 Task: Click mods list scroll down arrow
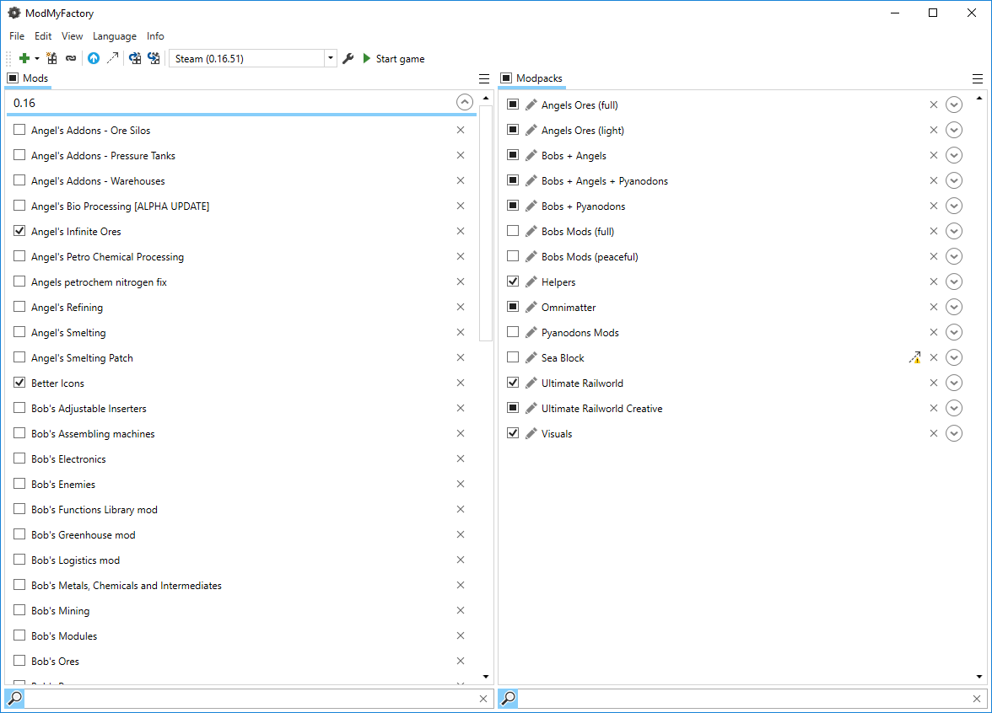point(486,676)
